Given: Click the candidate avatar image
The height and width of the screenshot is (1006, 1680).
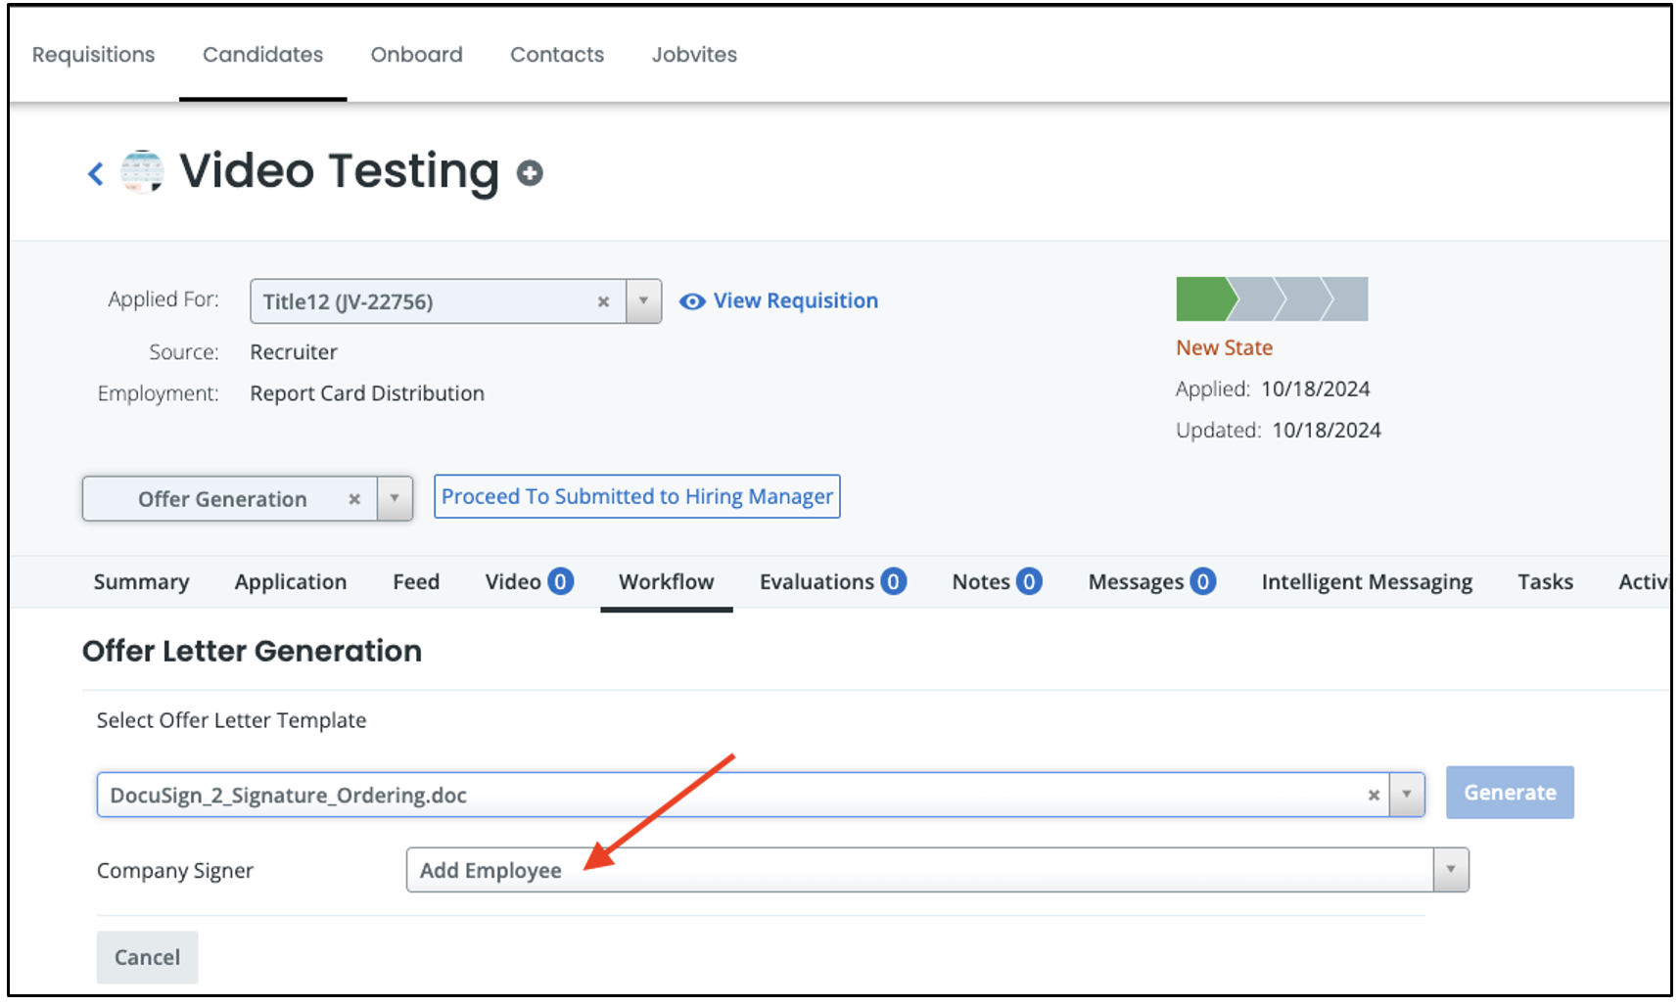Looking at the screenshot, I should coord(142,172).
